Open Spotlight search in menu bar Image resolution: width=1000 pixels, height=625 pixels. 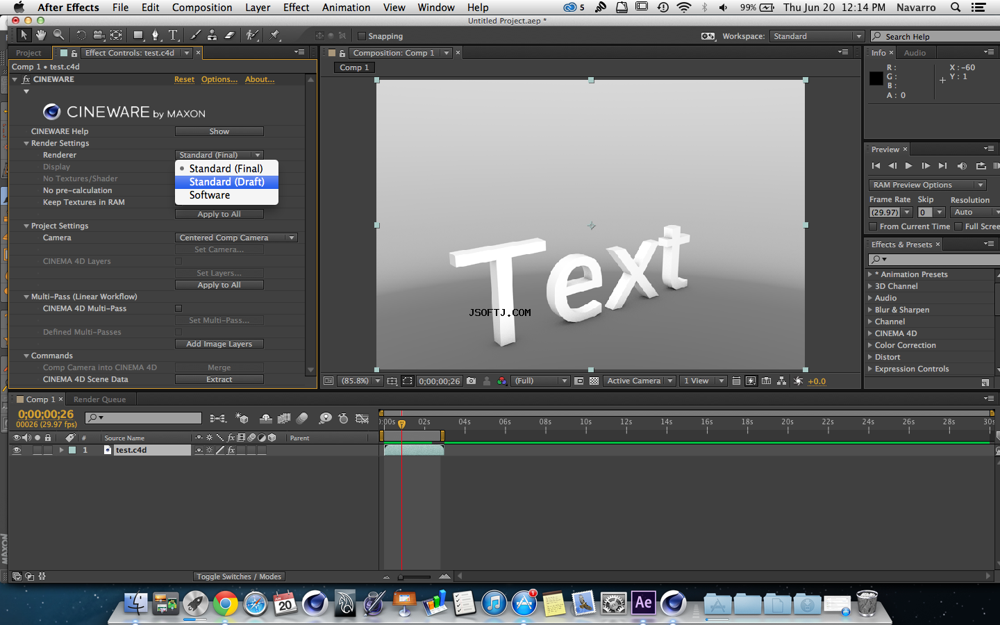[x=956, y=8]
